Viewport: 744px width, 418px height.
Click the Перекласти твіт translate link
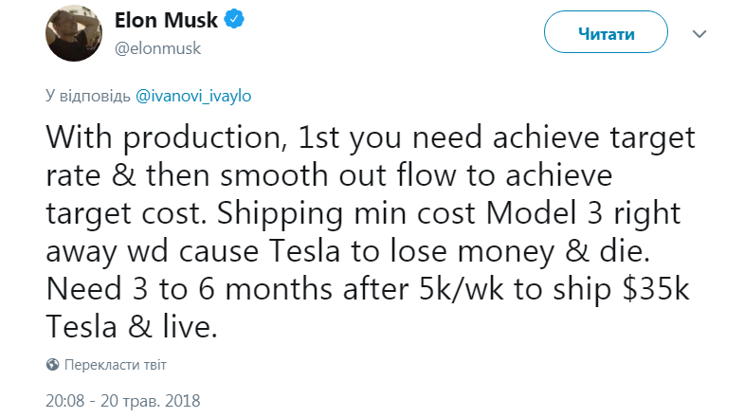(x=119, y=364)
